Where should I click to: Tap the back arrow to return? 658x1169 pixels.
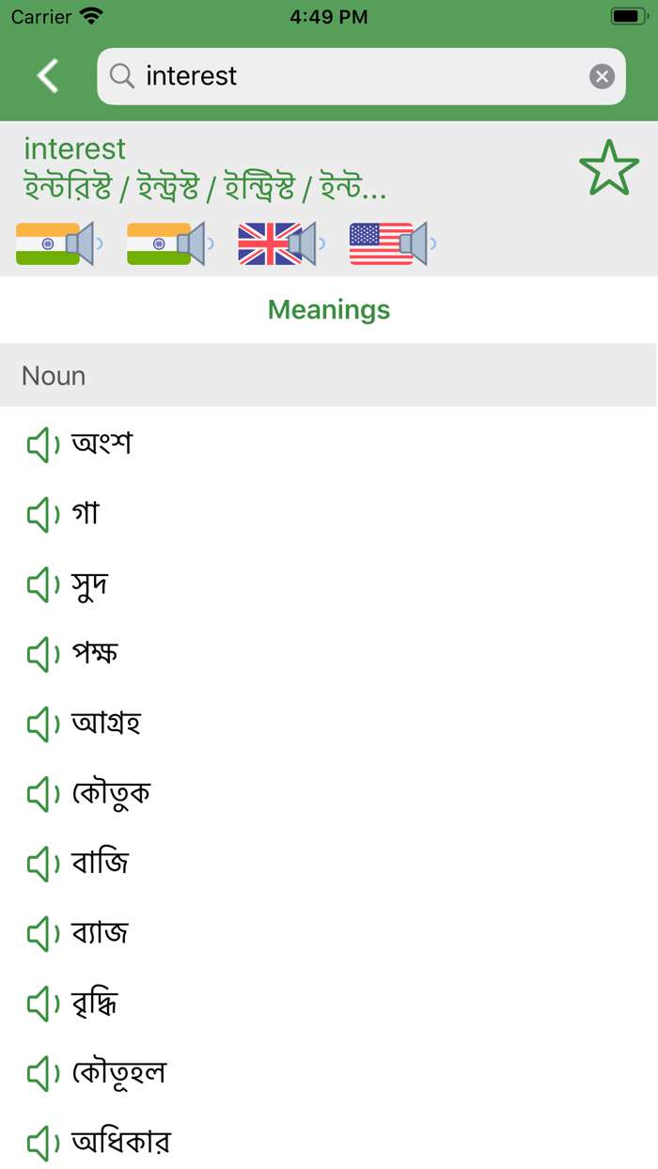[x=46, y=75]
